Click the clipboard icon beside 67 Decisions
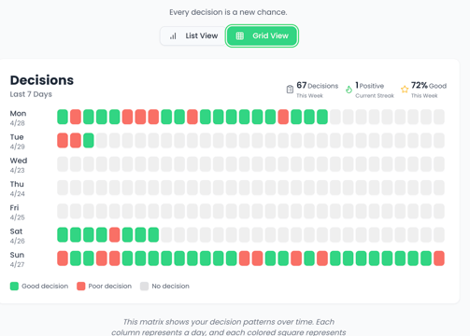Screen dimensions: 470x336 pyautogui.click(x=290, y=90)
